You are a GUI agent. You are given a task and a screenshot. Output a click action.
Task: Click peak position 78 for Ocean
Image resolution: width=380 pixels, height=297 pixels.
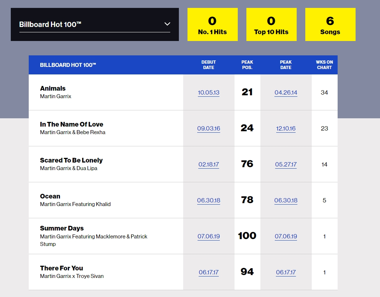(x=247, y=200)
